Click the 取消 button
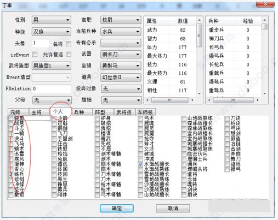 pos(173,208)
